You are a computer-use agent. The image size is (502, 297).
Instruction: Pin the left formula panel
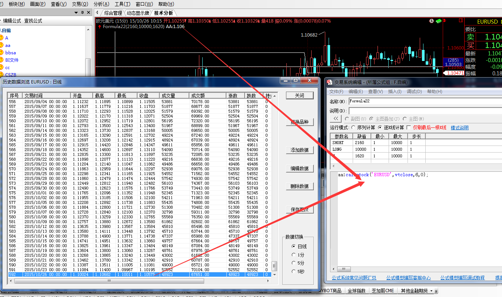(x=82, y=13)
